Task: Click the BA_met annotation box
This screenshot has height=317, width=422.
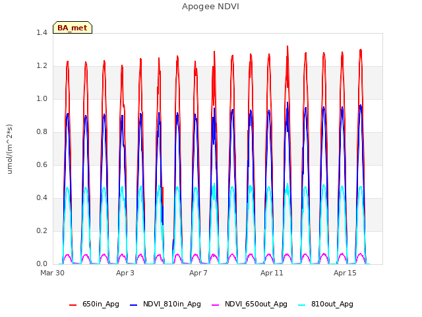Action: tap(73, 28)
